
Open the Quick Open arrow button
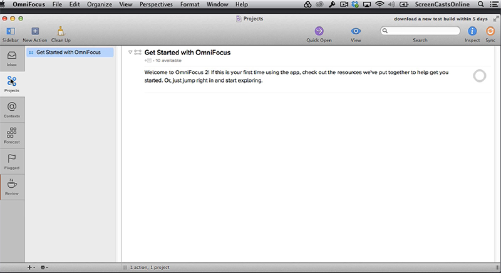pos(319,31)
